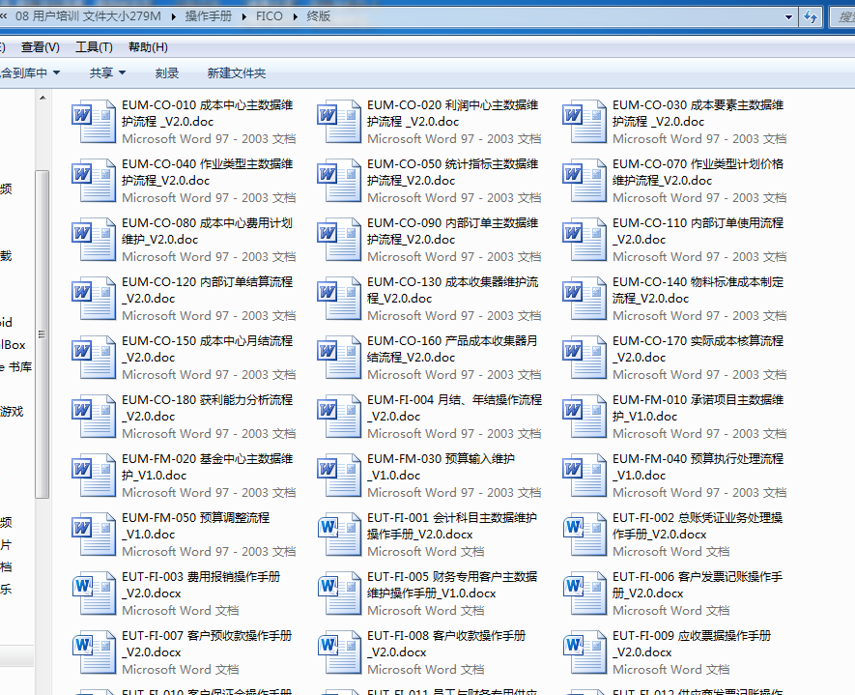Click docx icon of EUT-FI-005 财务专用客户主数据维护操作手册
Image resolution: width=855 pixels, height=695 pixels.
(339, 593)
